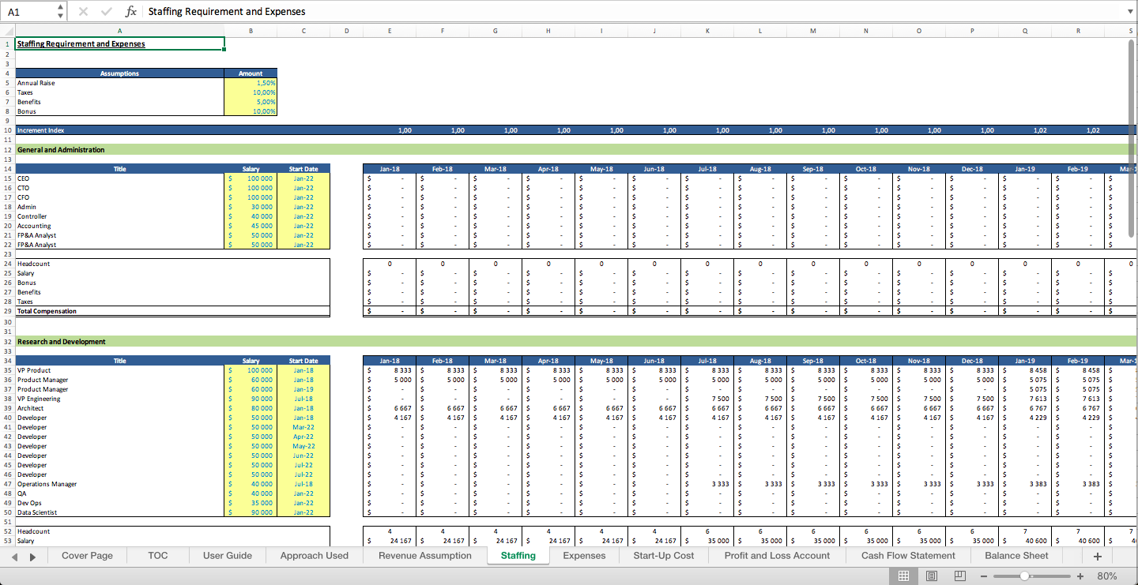Click the Name Box showing A1

coord(29,12)
